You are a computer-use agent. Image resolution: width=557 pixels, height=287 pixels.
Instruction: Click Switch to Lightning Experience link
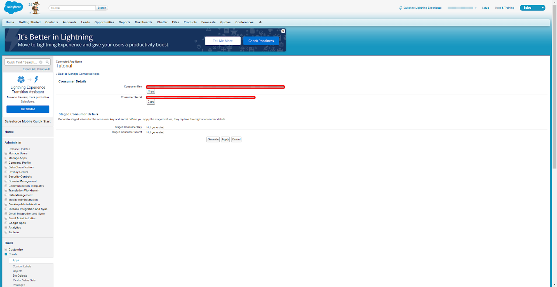tap(422, 8)
